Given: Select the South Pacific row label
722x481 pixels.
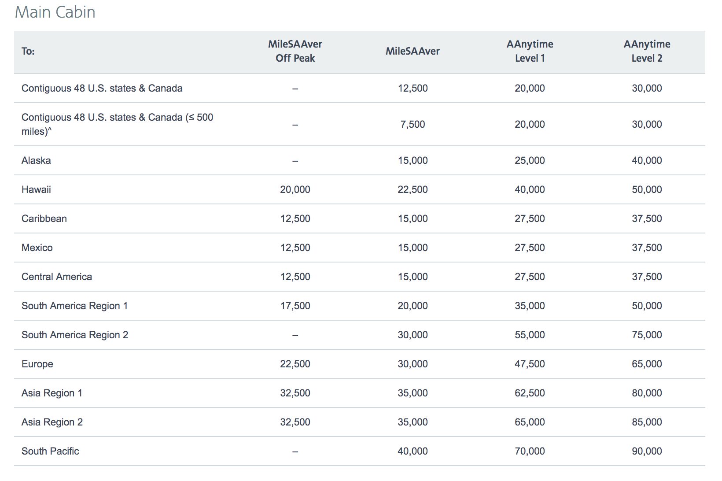Looking at the screenshot, I should point(50,451).
